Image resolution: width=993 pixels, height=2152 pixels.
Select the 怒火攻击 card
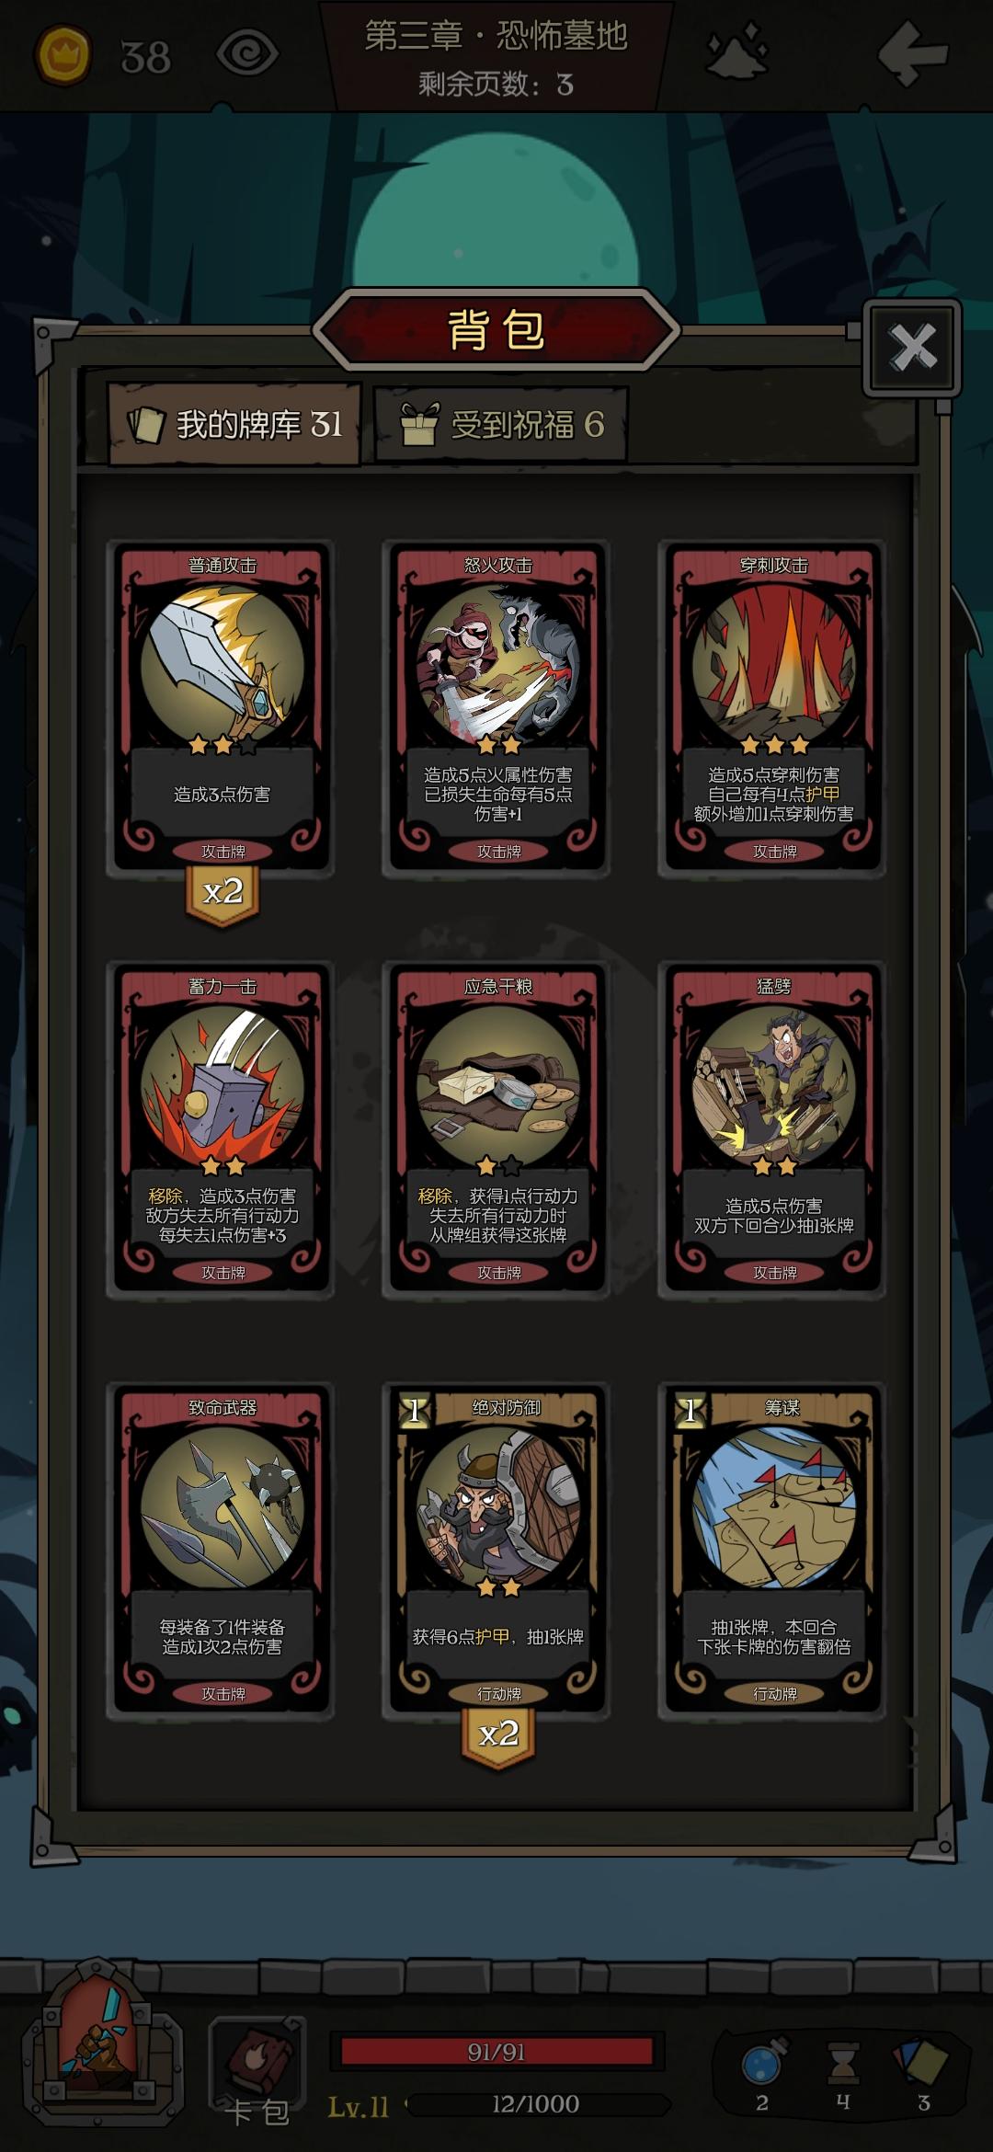497,706
